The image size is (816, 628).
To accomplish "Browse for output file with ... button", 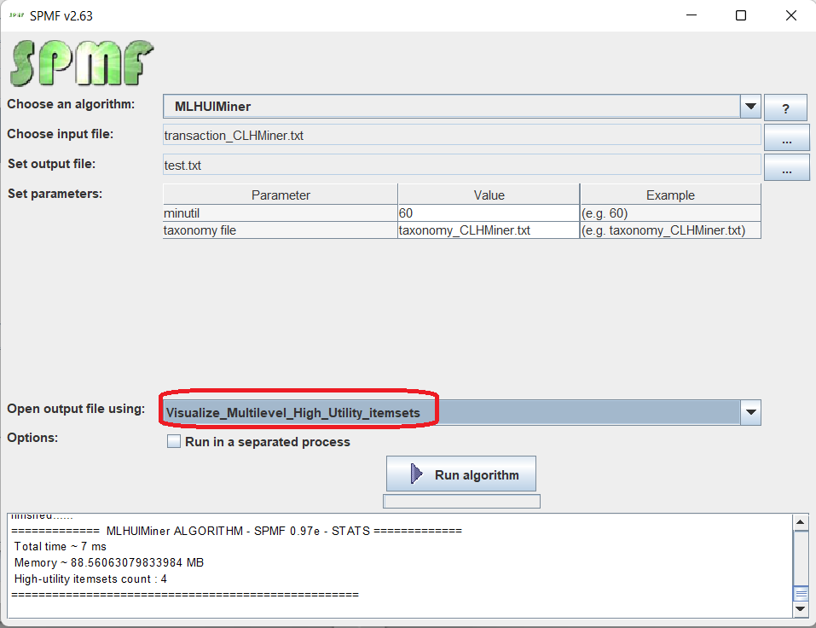I will click(x=785, y=167).
